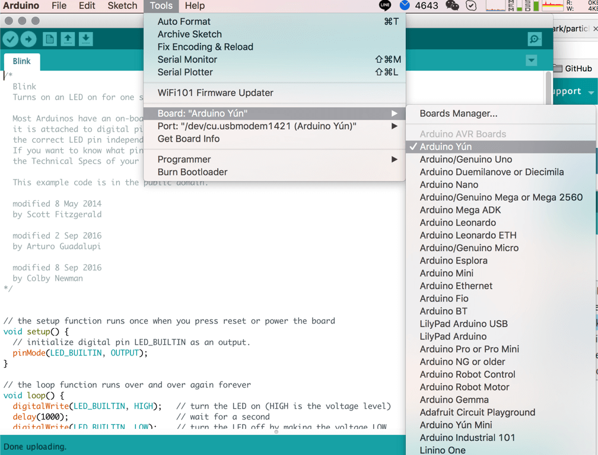Select Arduino Ethernet board
This screenshot has width=598, height=455.
501,286
